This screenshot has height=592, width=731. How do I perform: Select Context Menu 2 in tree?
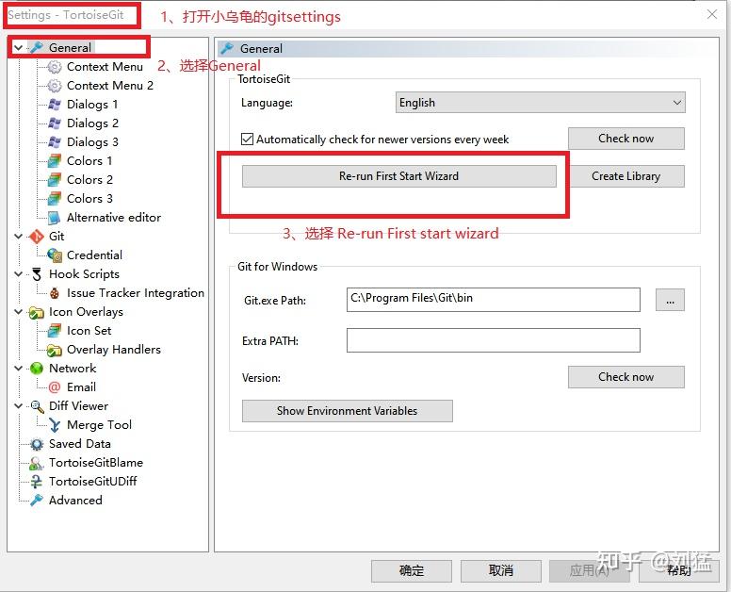point(110,86)
